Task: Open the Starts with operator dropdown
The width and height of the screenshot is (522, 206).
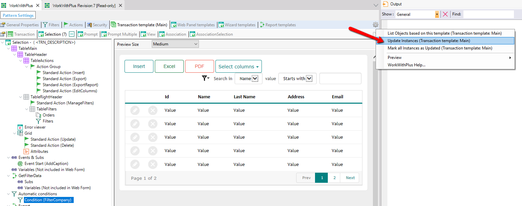Action: point(297,78)
